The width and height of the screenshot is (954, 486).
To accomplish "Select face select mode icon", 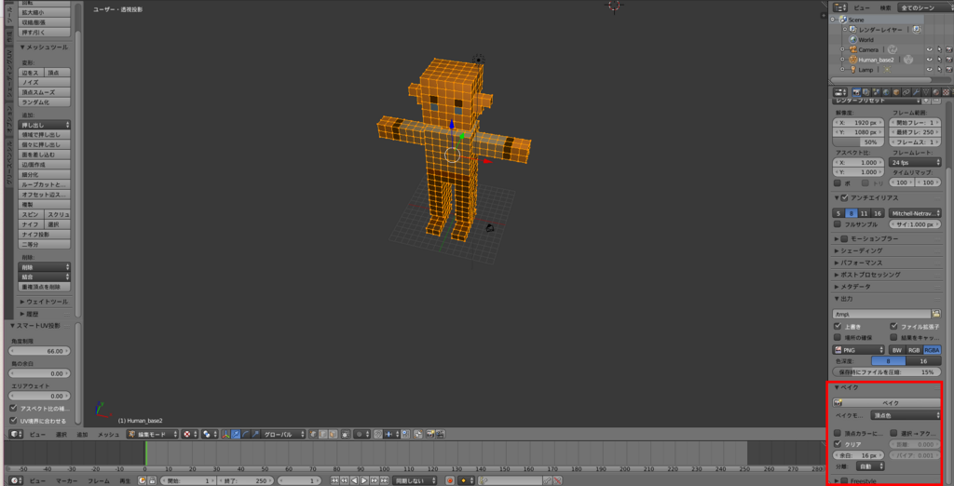I will (333, 434).
